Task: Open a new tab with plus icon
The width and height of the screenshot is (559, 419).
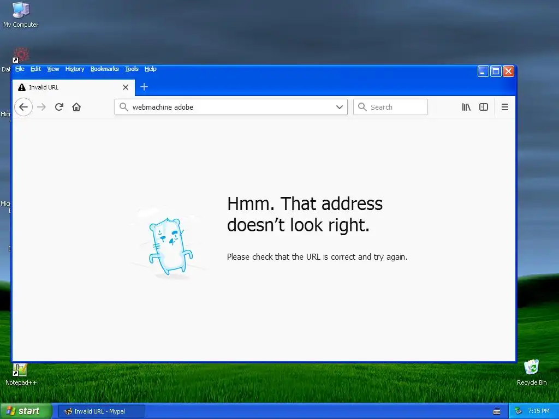Action: [144, 87]
